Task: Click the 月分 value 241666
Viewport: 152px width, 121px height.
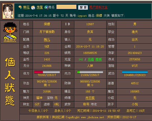Action: click(47, 66)
